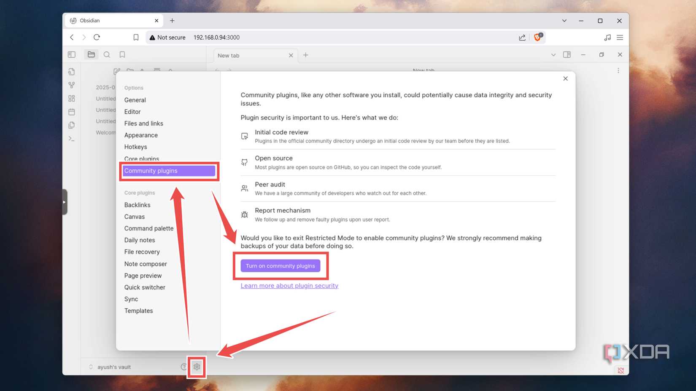Screen dimensions: 696x391
Task: Click the music note icon in the browser toolbar
Action: [607, 37]
